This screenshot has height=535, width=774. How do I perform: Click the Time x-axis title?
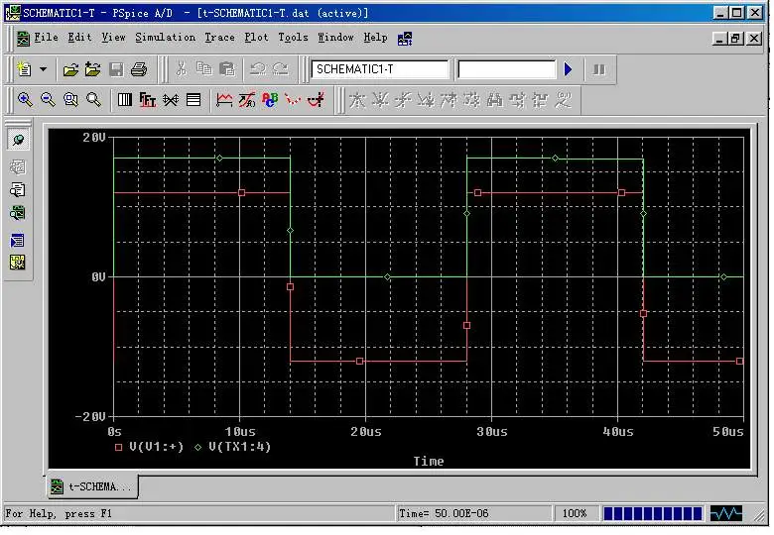click(429, 462)
